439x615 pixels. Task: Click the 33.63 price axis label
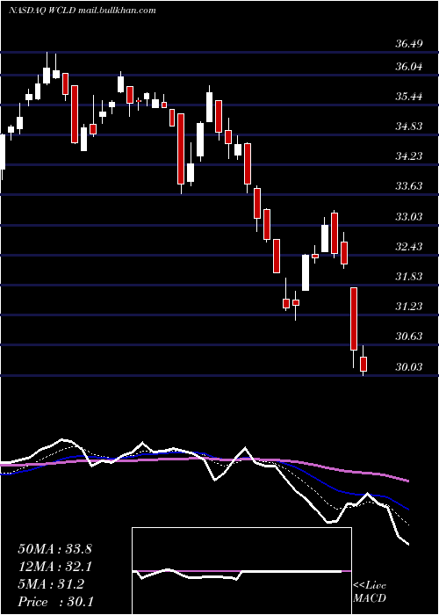coord(409,186)
